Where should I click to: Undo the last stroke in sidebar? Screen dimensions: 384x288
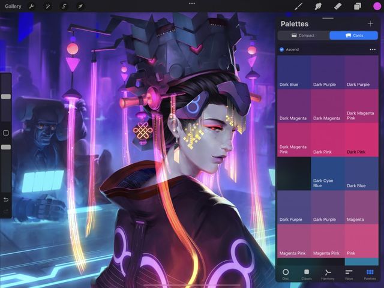(6, 200)
